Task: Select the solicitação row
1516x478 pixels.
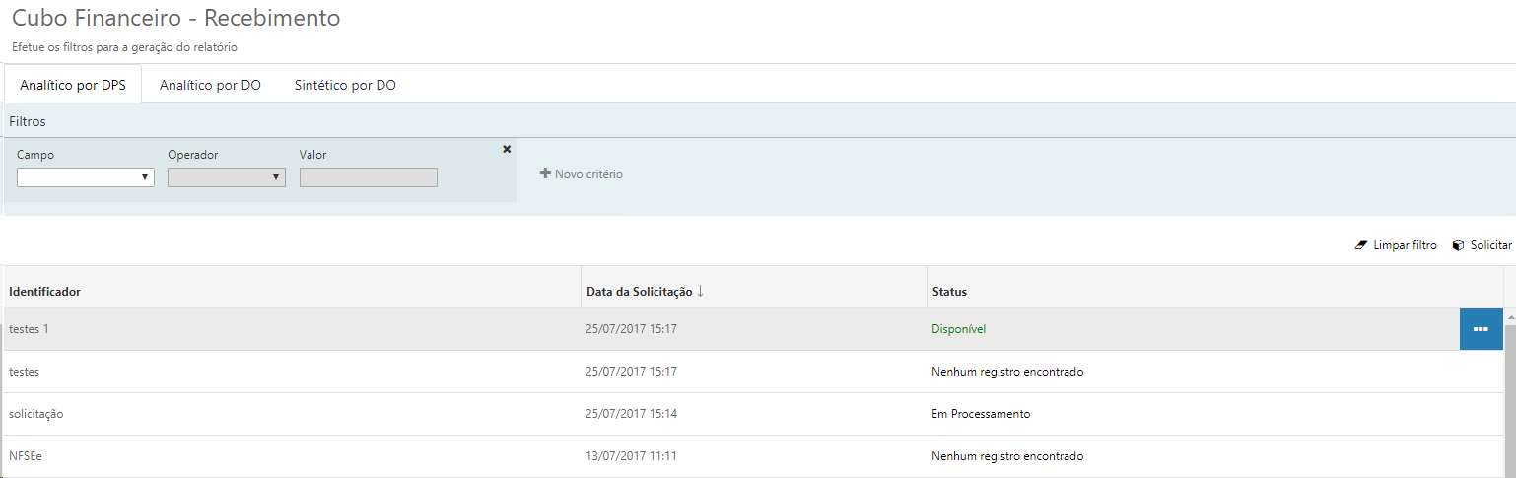Action: pos(296,414)
